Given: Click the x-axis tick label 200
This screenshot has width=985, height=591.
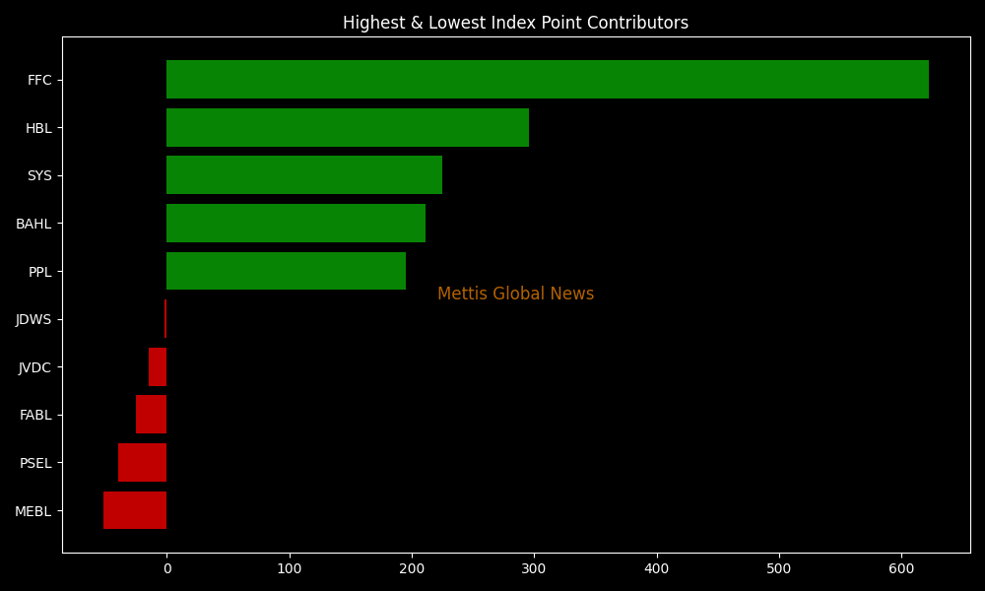Looking at the screenshot, I should point(412,569).
